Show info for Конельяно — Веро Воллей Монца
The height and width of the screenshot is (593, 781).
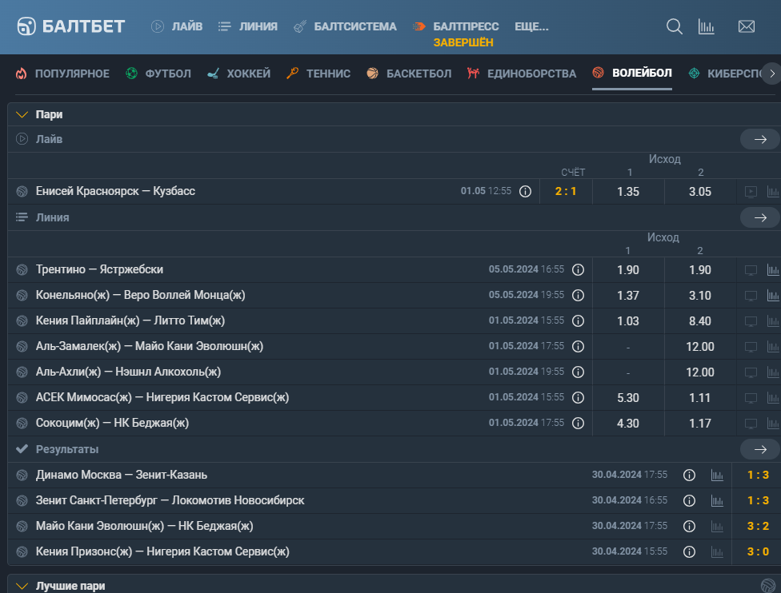tap(578, 296)
